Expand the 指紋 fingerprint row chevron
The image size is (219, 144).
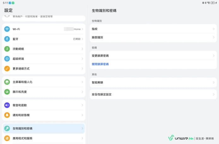214,29
